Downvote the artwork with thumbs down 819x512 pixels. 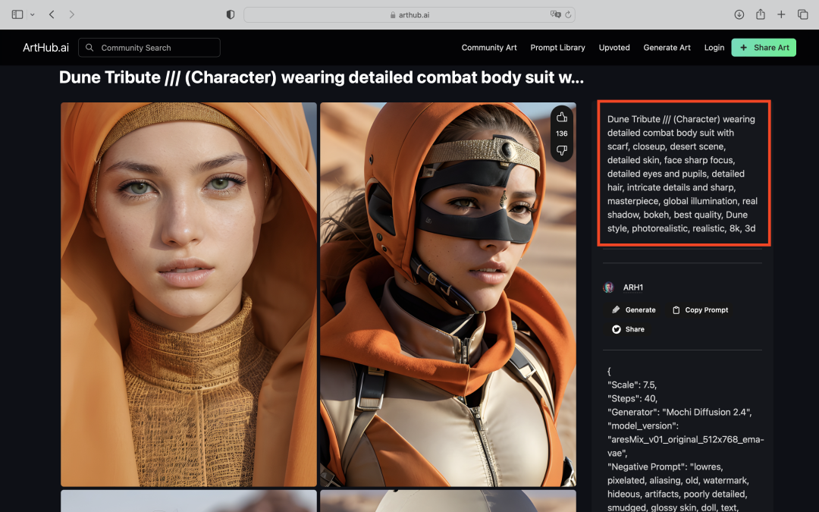click(x=562, y=150)
